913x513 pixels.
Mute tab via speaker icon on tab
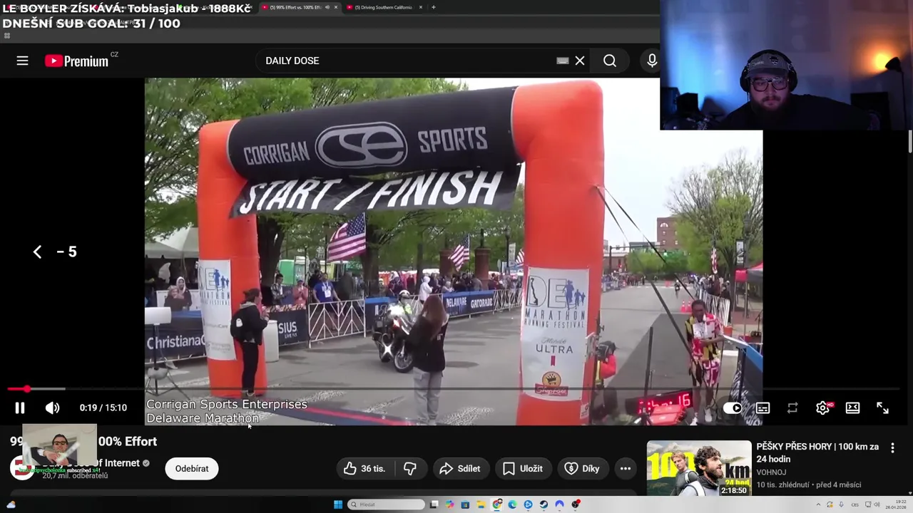point(327,7)
